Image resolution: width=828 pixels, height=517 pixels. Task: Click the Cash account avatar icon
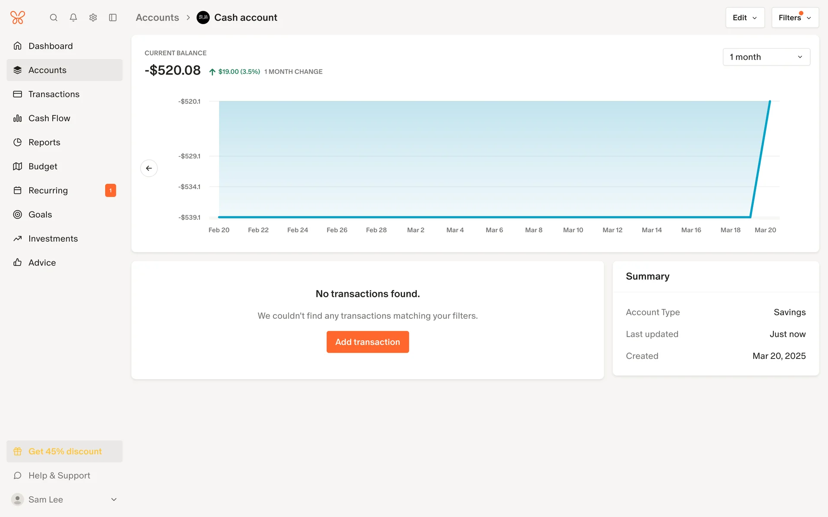[x=203, y=18]
